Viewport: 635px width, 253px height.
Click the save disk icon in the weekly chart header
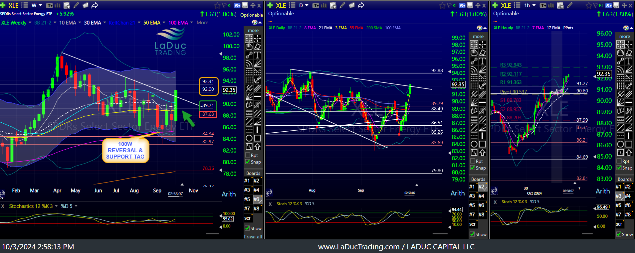pyautogui.click(x=245, y=5)
